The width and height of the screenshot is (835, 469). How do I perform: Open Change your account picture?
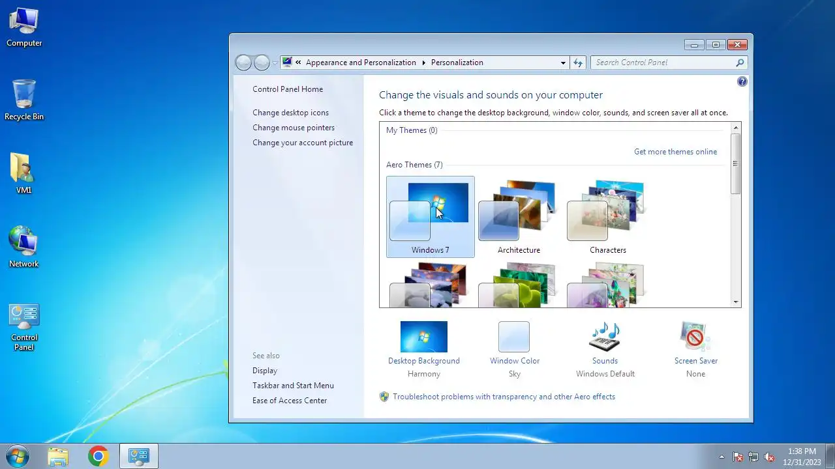(x=303, y=143)
